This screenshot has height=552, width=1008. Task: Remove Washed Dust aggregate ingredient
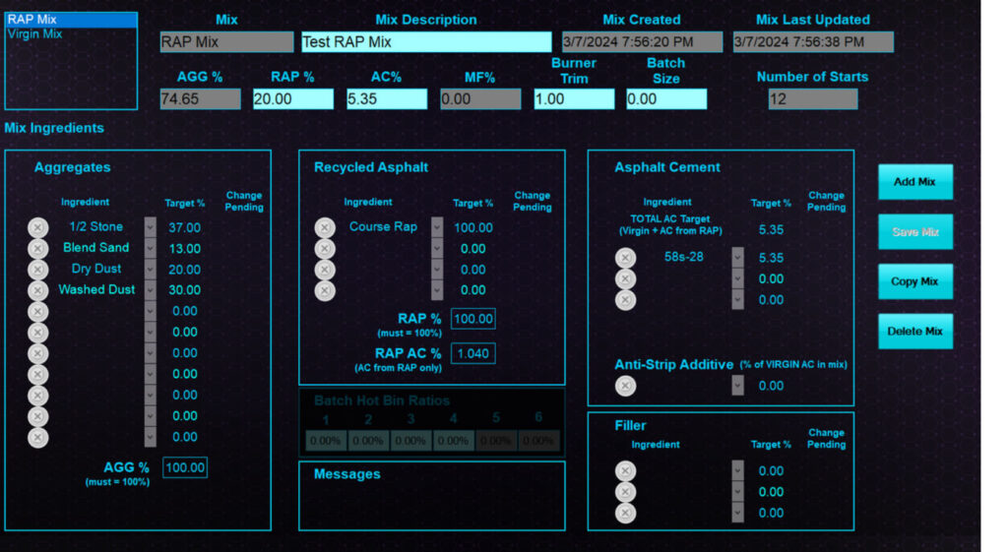pyautogui.click(x=38, y=290)
